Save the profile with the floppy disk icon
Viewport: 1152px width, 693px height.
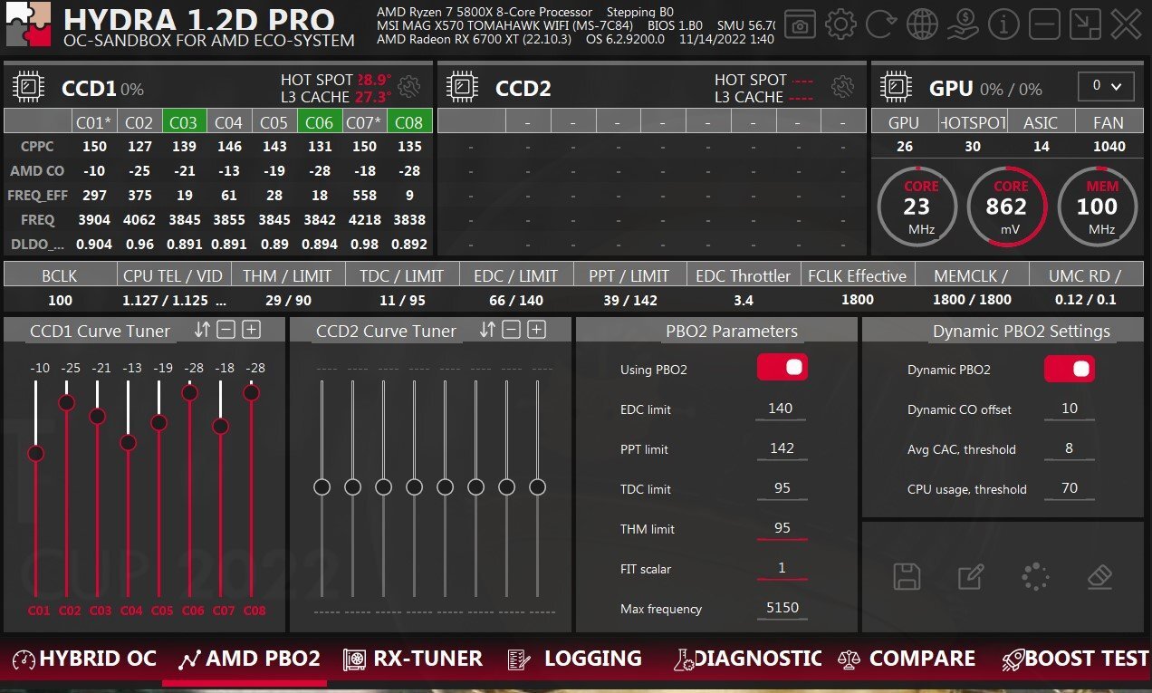pyautogui.click(x=907, y=576)
